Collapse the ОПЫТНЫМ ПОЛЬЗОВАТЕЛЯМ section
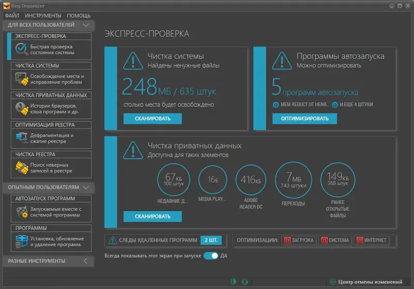 [86, 187]
